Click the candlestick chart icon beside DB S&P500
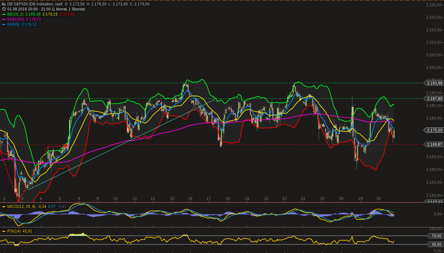This screenshot has width=444, height=253. [x=4, y=4]
